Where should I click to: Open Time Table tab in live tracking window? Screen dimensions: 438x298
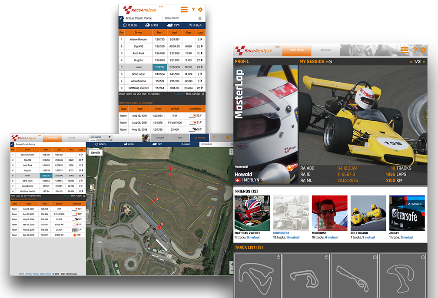click(x=52, y=138)
